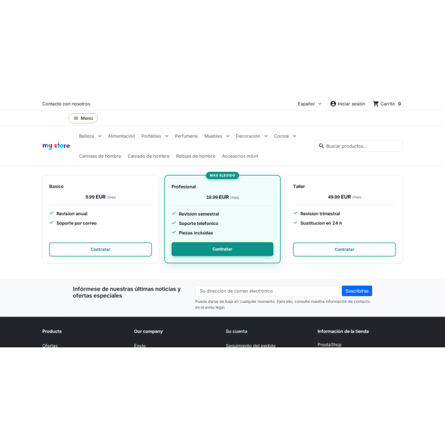Viewport: 445px width, 445px height.
Task: Click Contratar on the Basico plan
Action: (101, 250)
